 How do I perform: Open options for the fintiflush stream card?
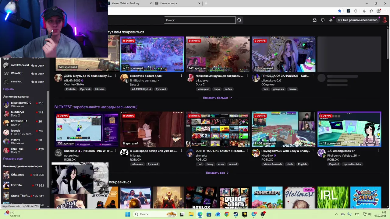(x=182, y=76)
